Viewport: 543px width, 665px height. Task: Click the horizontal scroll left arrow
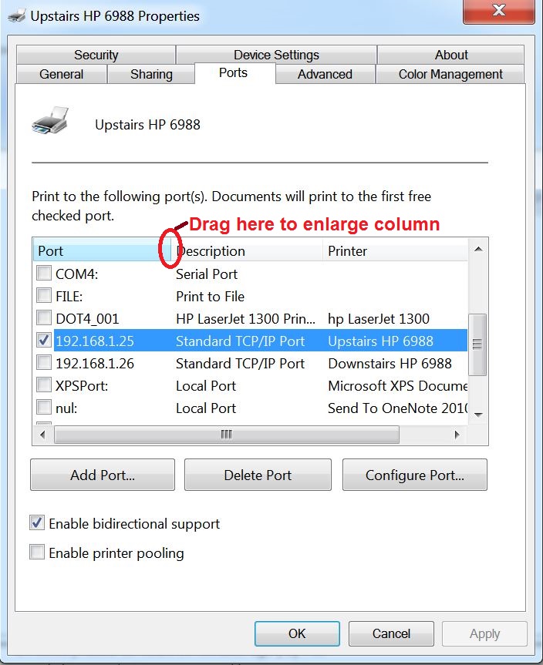coord(42,435)
